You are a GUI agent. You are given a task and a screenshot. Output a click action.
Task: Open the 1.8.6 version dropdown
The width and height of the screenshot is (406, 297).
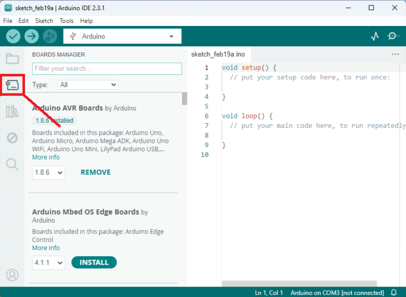(48, 173)
